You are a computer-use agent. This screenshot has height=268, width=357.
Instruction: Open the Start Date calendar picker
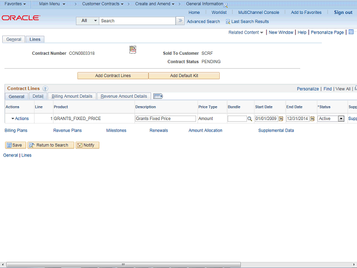coord(281,119)
